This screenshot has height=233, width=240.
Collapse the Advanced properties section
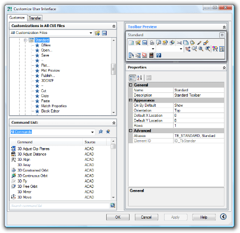point(131,131)
